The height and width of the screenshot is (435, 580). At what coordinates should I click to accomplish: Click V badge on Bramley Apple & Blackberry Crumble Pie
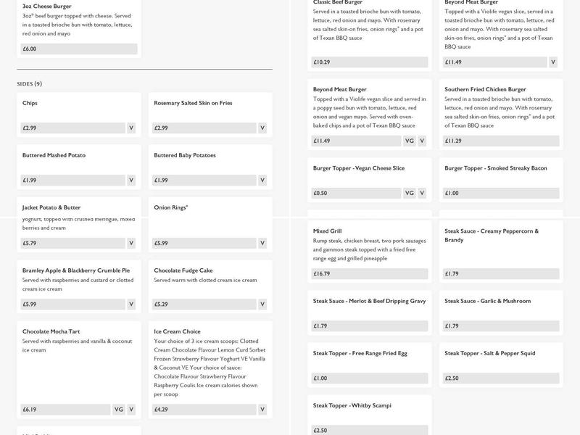click(131, 304)
